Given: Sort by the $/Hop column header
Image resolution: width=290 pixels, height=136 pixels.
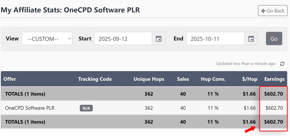Looking at the screenshot, I should [250, 79].
